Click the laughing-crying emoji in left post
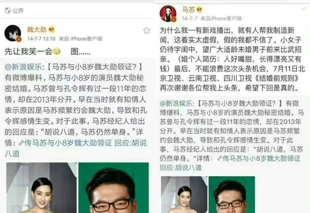Viewport: 310px width, 213px height. 57,51
